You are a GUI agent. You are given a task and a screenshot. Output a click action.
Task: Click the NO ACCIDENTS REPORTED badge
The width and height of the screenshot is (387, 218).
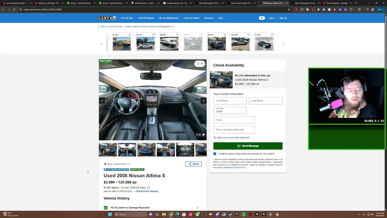coord(116,170)
